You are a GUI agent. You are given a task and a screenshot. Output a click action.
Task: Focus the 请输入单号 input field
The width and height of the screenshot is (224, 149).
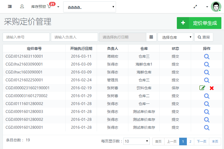pyautogui.click(x=26, y=37)
